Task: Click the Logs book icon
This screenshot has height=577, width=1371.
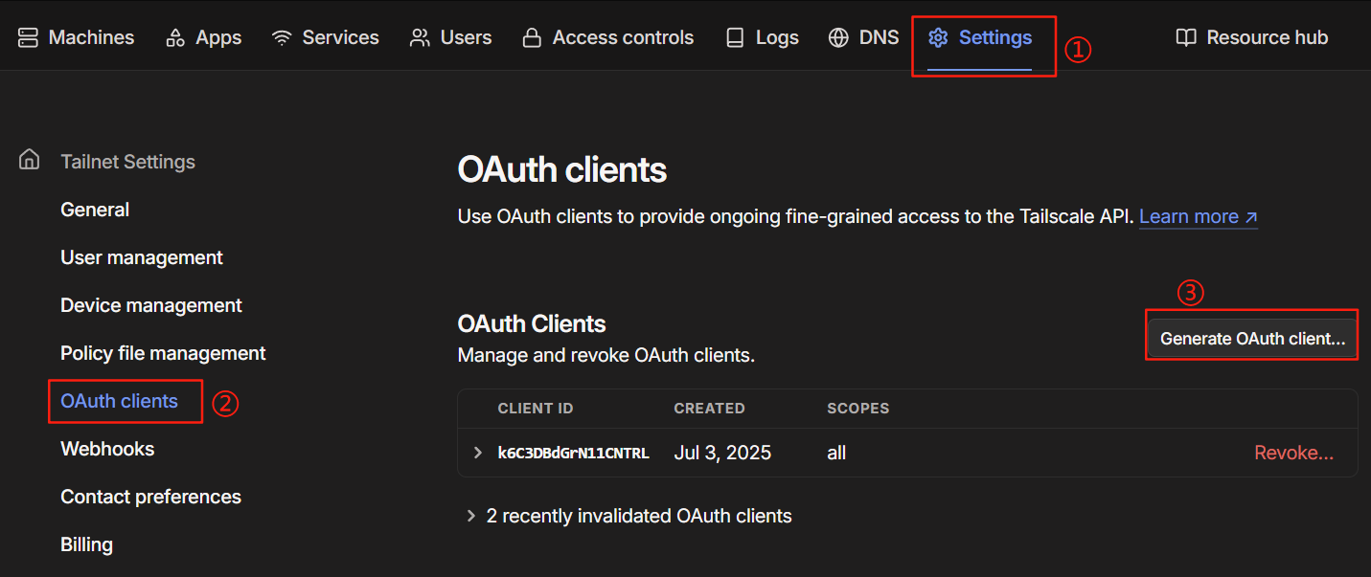Action: point(735,37)
